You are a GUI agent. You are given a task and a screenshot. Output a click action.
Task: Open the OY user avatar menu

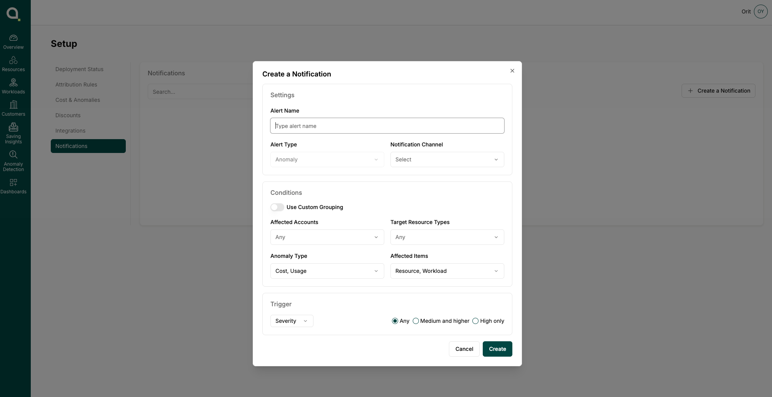click(x=760, y=12)
